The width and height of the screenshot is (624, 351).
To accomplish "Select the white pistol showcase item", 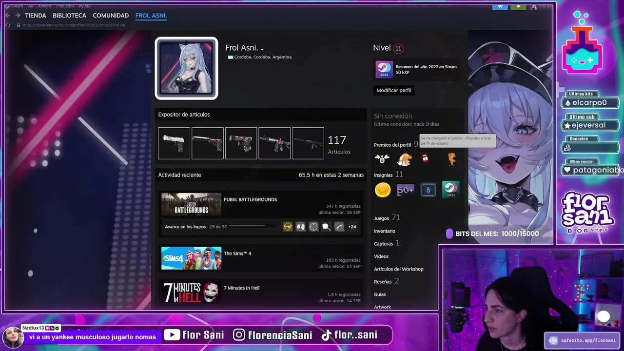I will [174, 143].
